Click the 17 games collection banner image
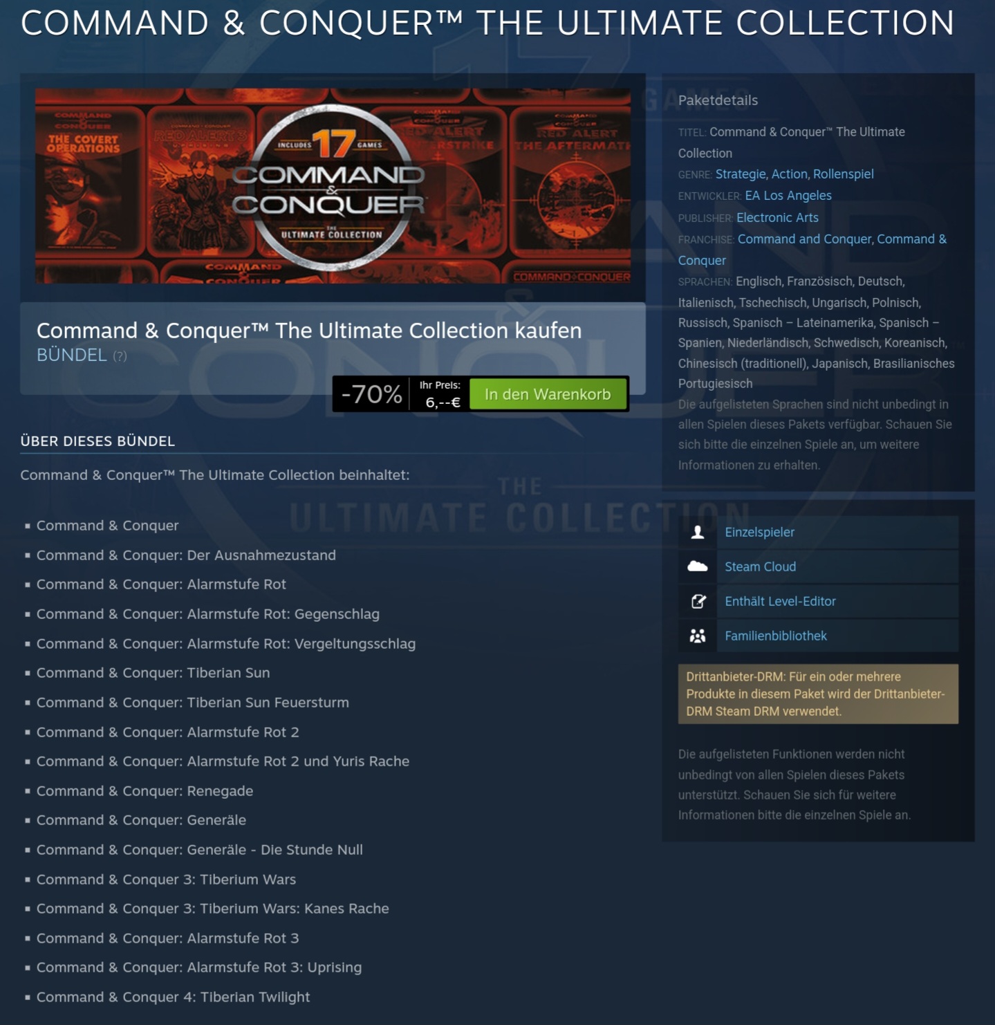 click(x=333, y=186)
